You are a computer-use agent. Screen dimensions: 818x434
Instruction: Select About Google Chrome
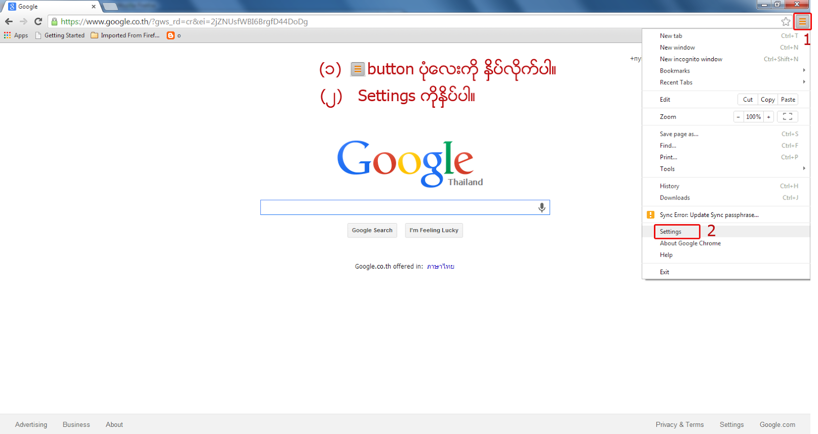(726, 243)
